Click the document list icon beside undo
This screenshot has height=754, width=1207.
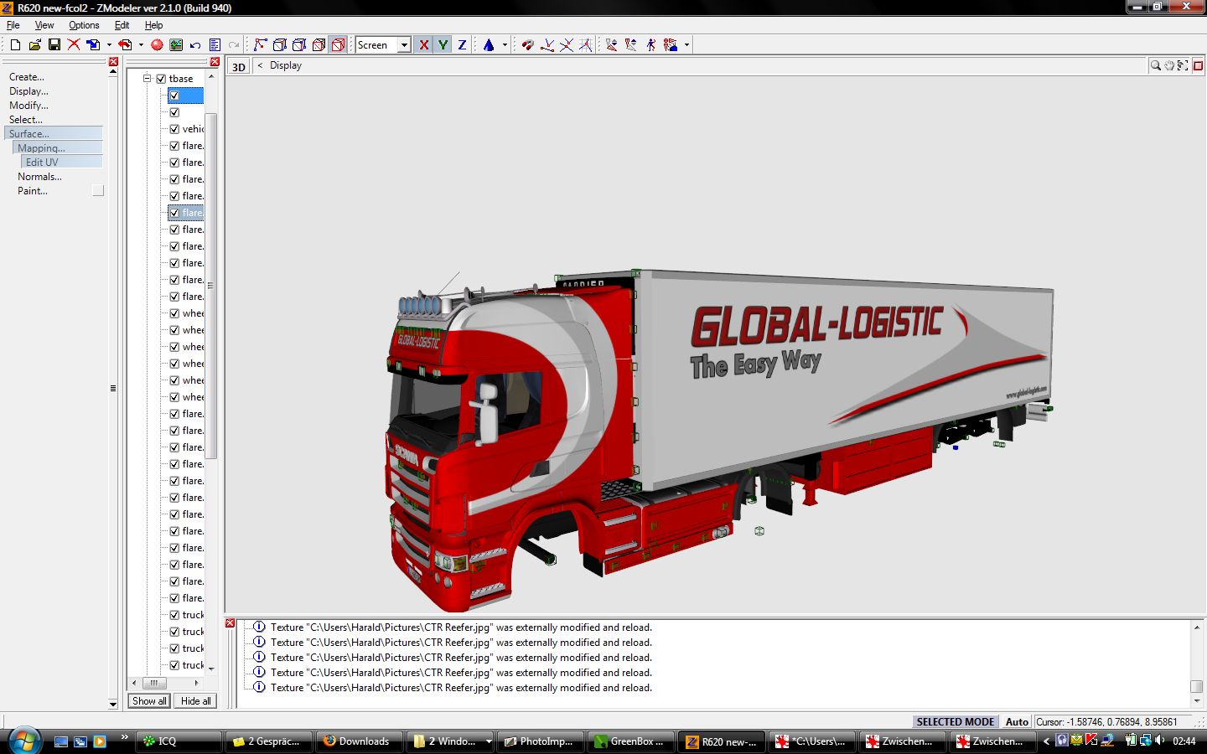215,45
